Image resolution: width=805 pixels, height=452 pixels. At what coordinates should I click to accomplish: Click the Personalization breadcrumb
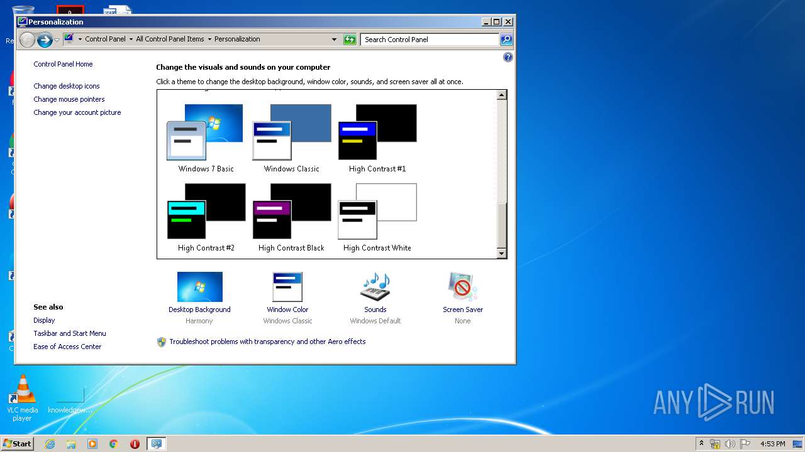click(237, 39)
